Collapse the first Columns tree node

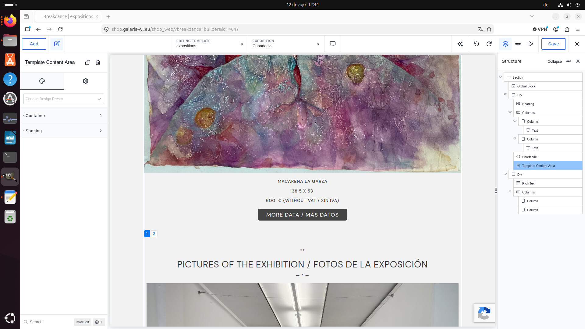point(510,112)
